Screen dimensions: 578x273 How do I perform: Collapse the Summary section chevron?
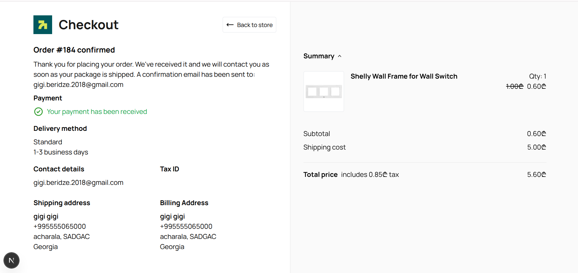(x=339, y=56)
